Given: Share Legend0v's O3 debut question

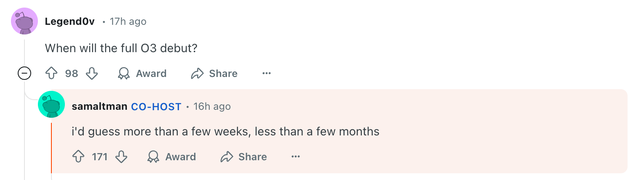Looking at the screenshot, I should 214,74.
